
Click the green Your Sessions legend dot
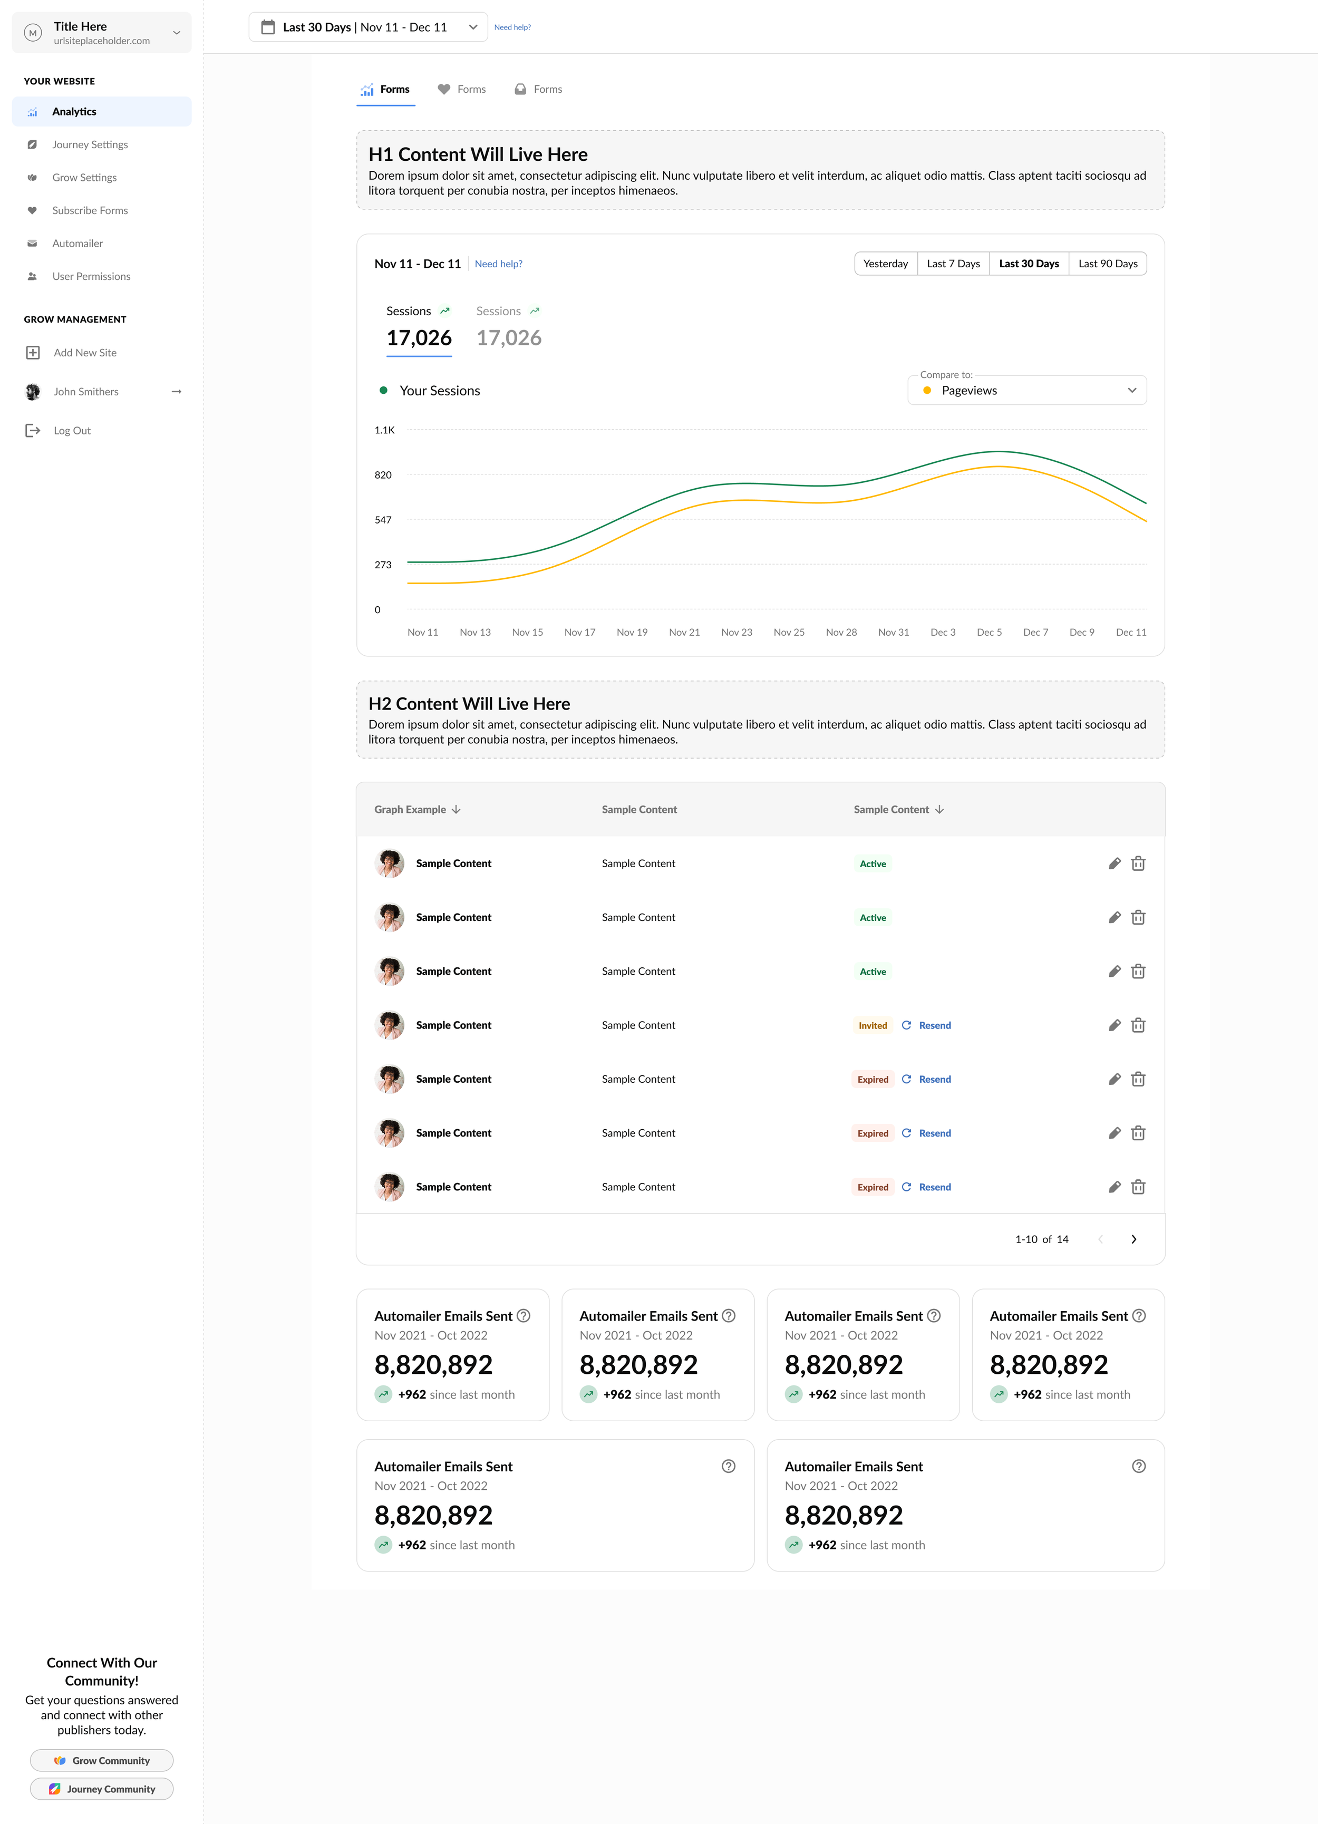[x=384, y=390]
